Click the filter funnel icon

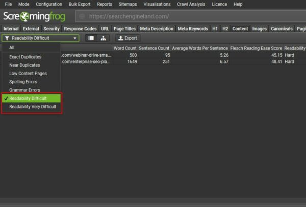tap(7, 38)
